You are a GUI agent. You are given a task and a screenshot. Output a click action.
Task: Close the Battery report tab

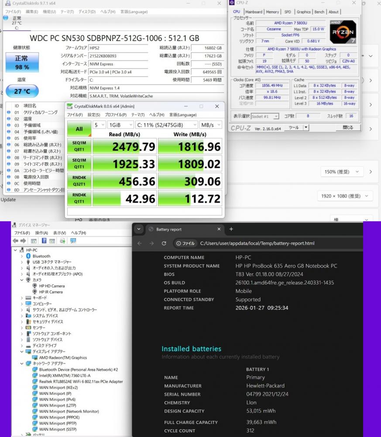(x=219, y=229)
